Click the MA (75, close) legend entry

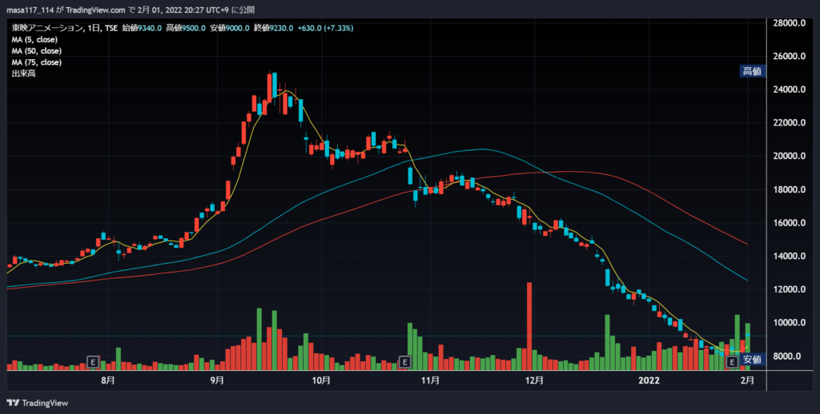pyautogui.click(x=37, y=62)
